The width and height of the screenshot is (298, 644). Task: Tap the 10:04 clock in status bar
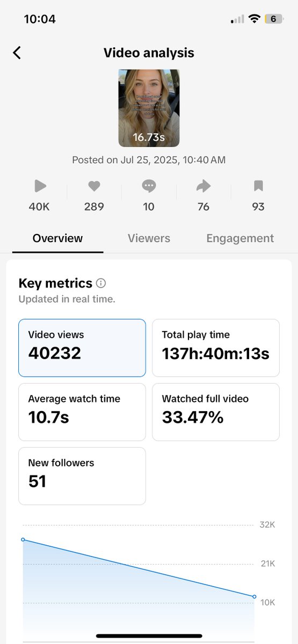click(40, 19)
